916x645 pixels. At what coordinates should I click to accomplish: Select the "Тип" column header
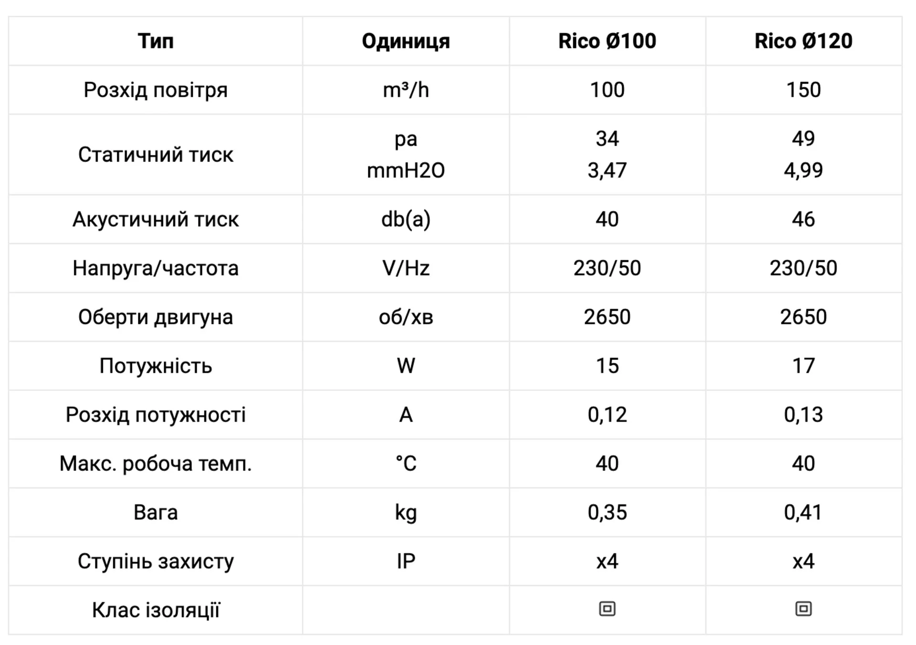(x=156, y=41)
